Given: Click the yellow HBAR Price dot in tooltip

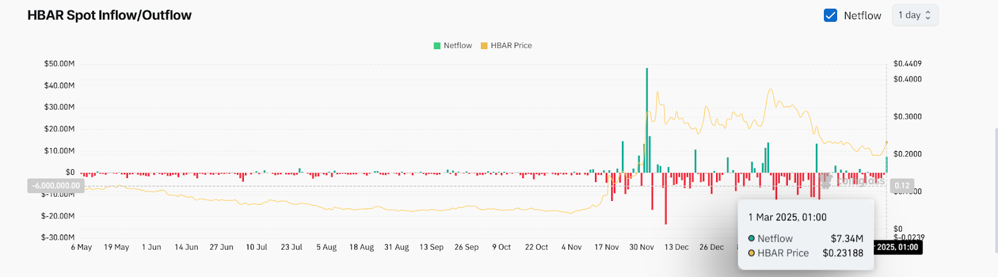Looking at the screenshot, I should [x=752, y=253].
